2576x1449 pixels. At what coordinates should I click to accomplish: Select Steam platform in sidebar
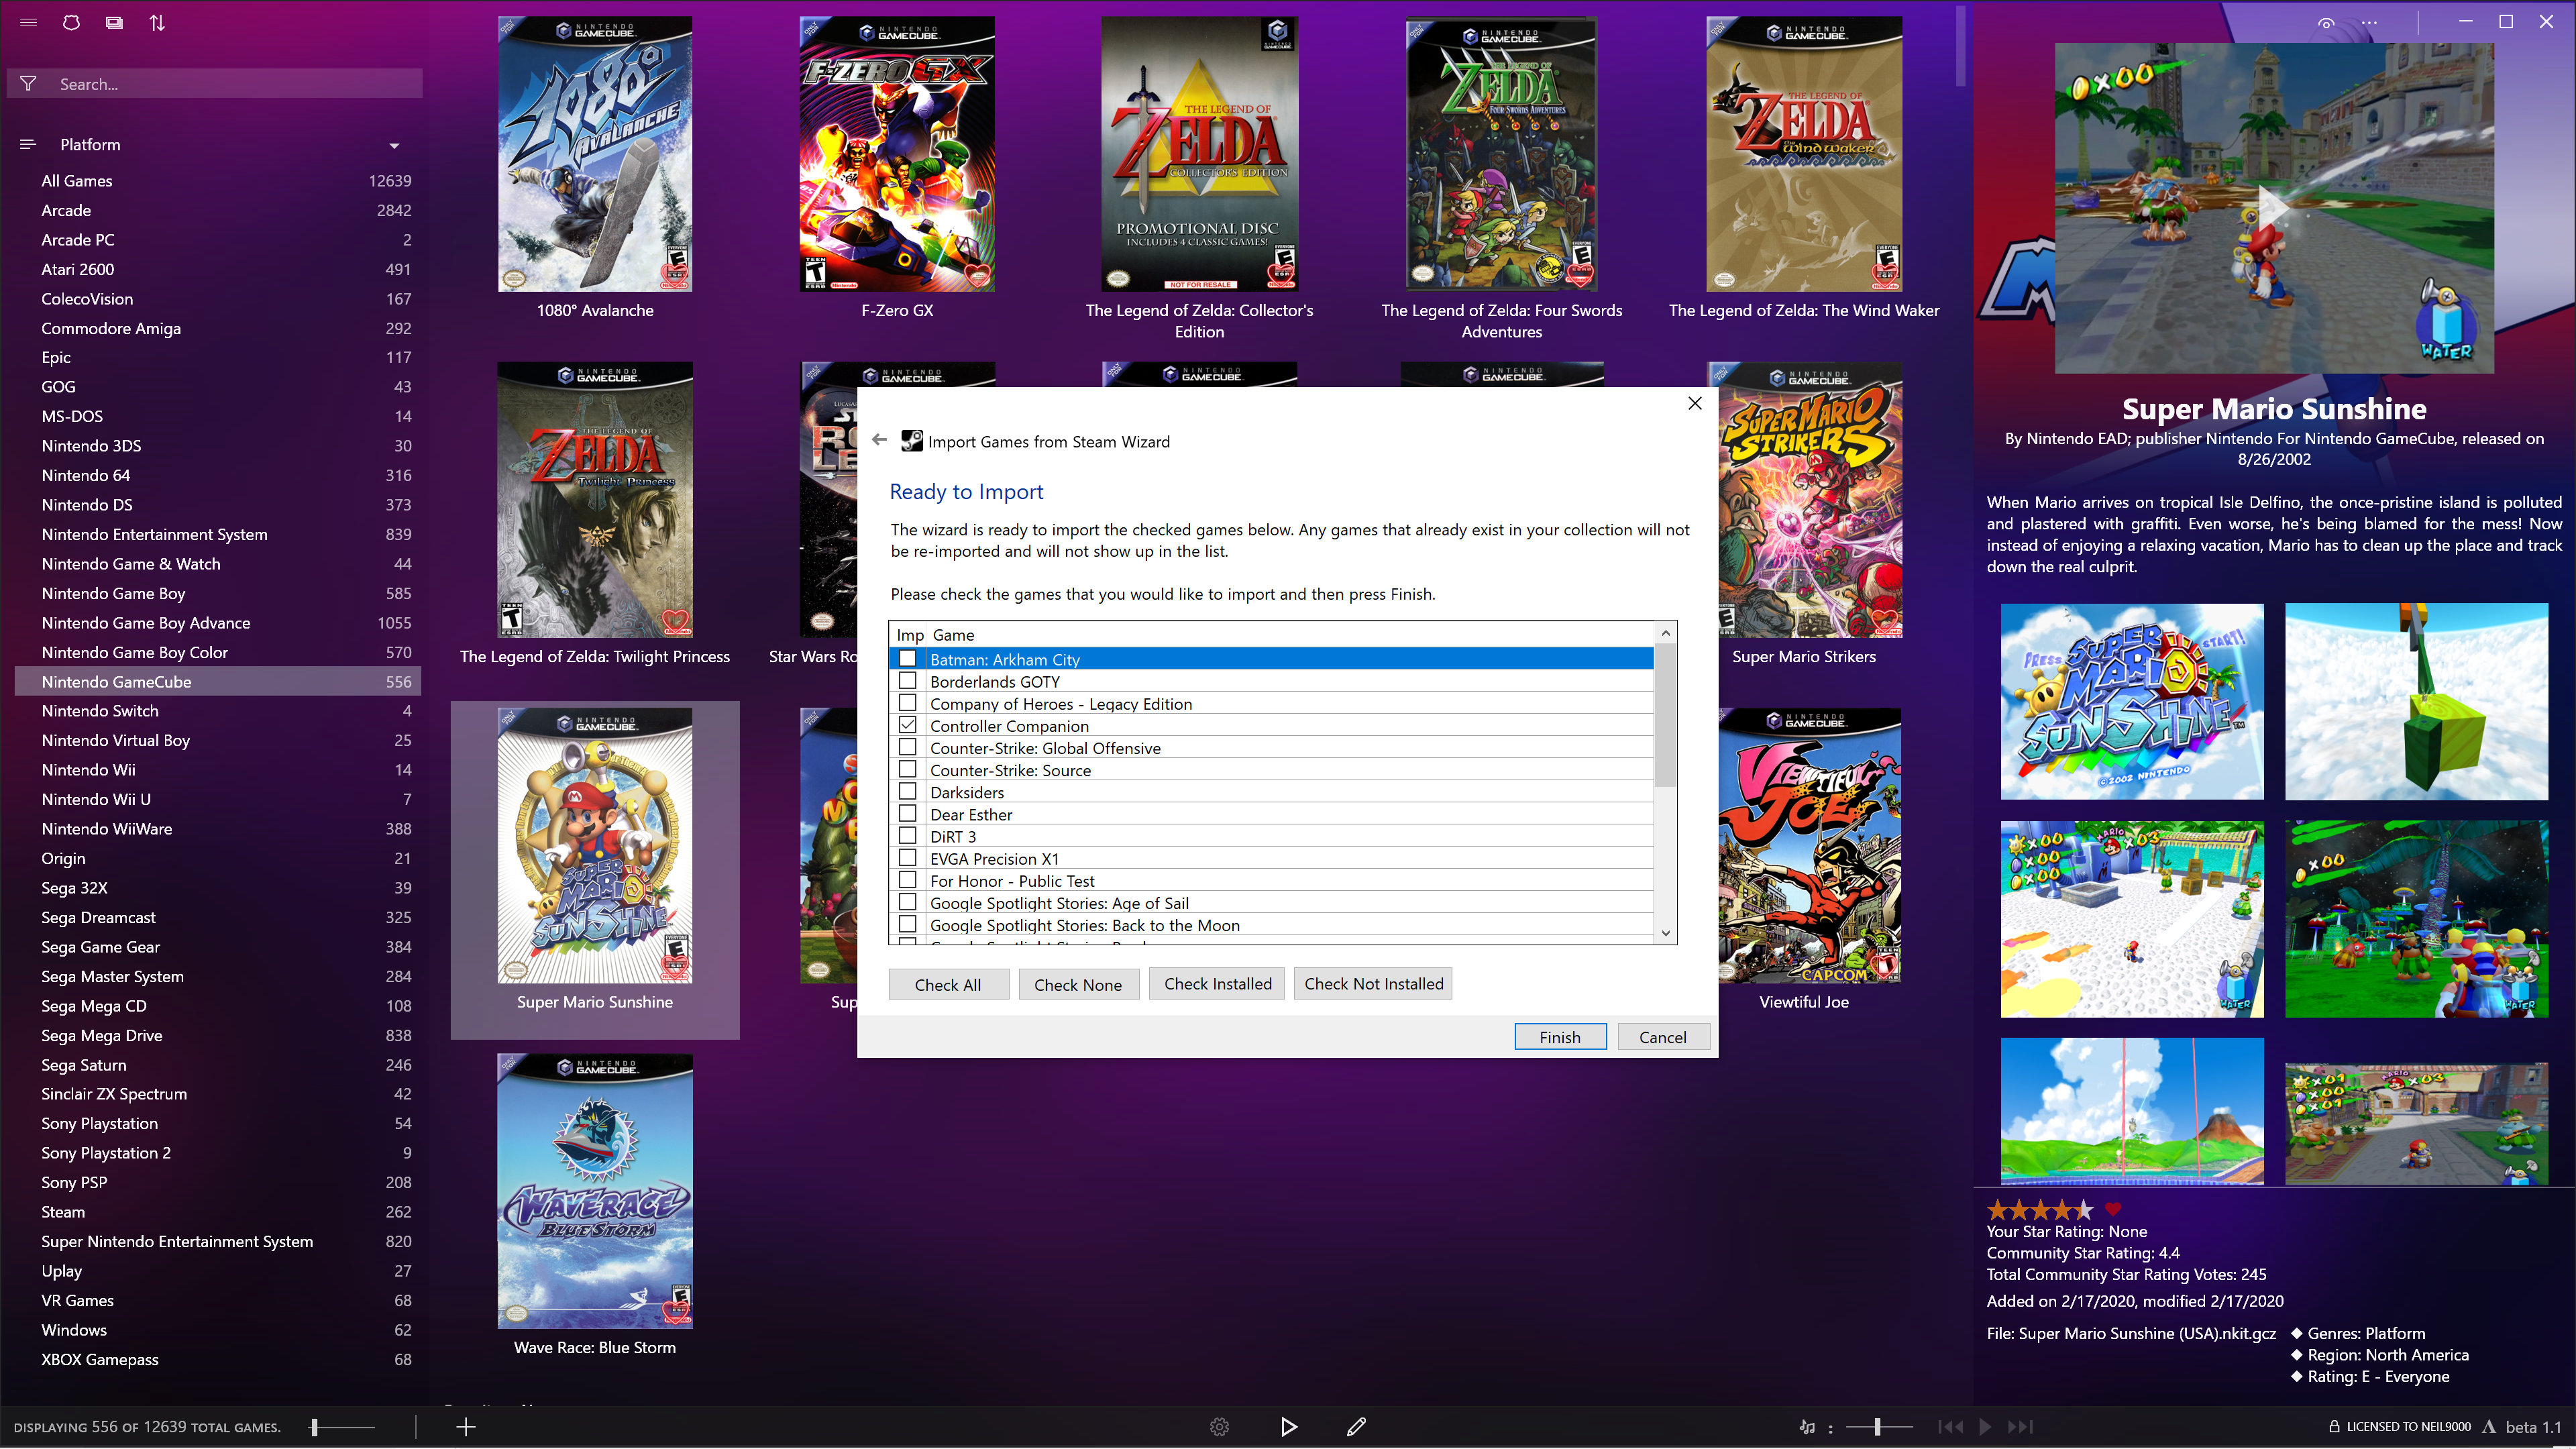[x=218, y=1211]
